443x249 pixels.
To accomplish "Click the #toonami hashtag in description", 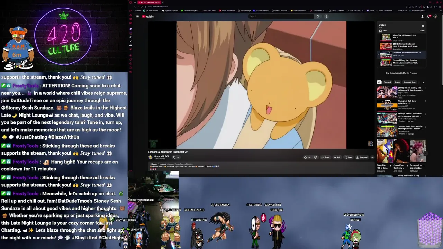I will (171, 164).
